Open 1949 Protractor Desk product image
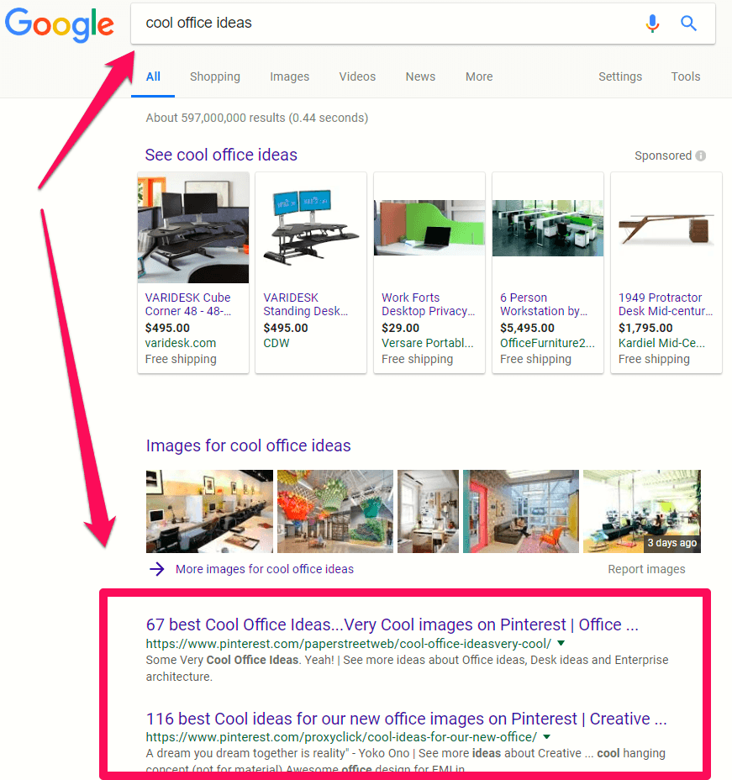Screen dimensions: 732x780 666,228
